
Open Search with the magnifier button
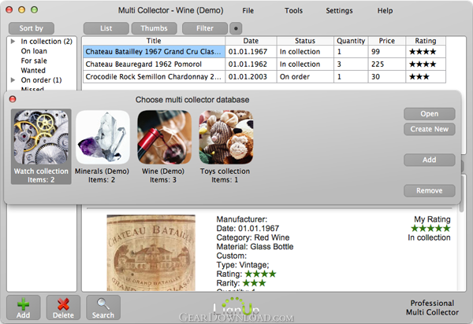(x=103, y=307)
